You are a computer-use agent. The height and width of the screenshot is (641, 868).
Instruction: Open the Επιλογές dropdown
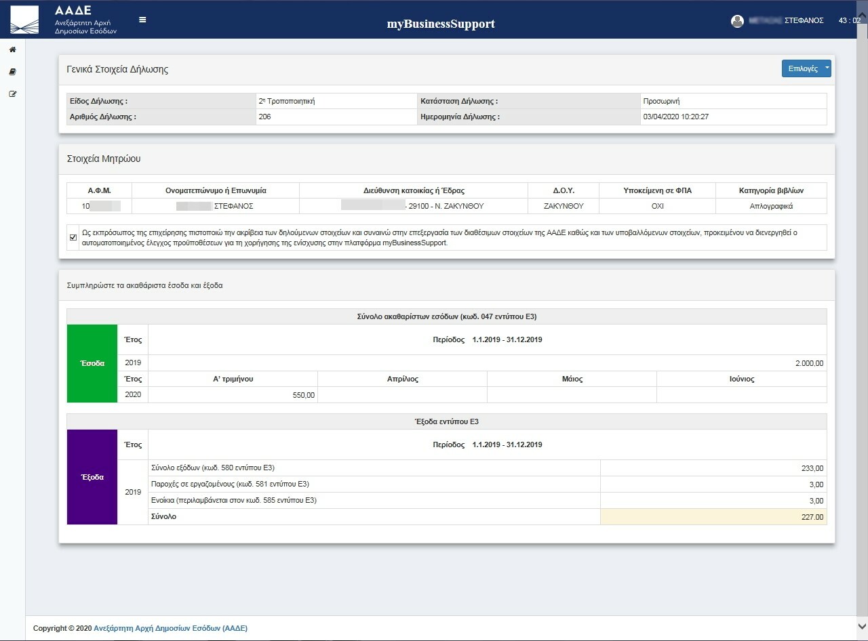tap(802, 68)
